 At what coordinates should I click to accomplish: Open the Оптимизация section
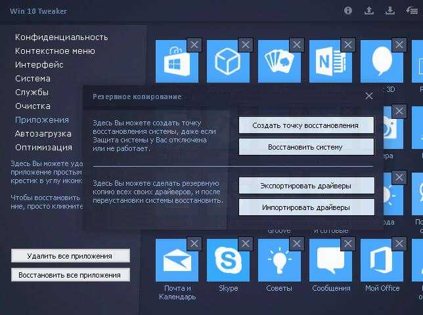[x=44, y=148]
